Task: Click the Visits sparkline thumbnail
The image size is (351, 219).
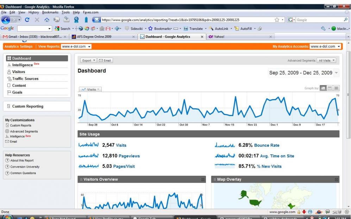Action: 88,145
